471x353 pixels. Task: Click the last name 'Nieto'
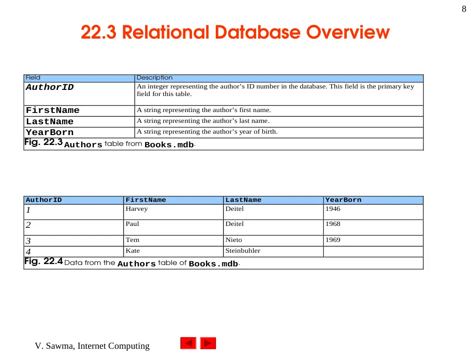[x=234, y=240]
